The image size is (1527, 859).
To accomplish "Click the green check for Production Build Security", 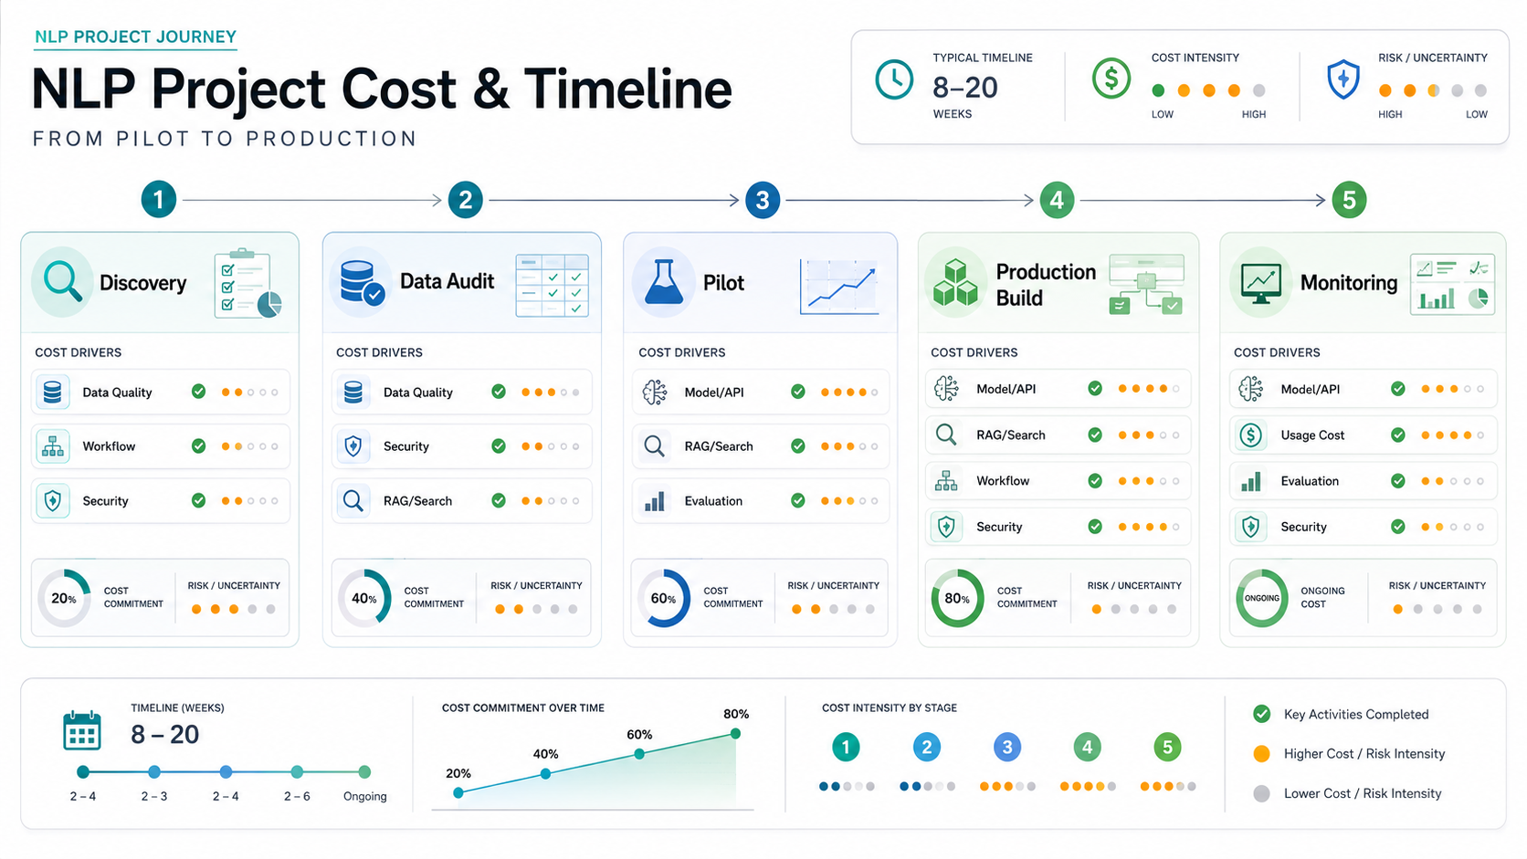I will click(1095, 527).
